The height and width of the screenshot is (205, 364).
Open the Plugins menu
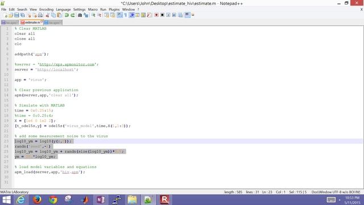(114, 10)
